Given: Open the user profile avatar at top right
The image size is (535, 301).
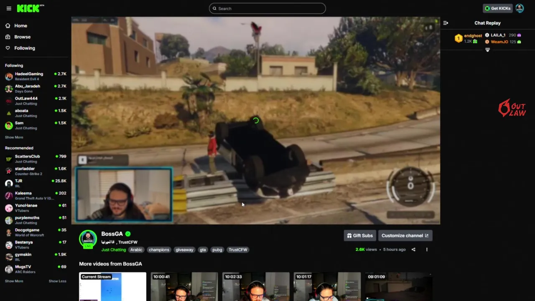Looking at the screenshot, I should pos(520,8).
